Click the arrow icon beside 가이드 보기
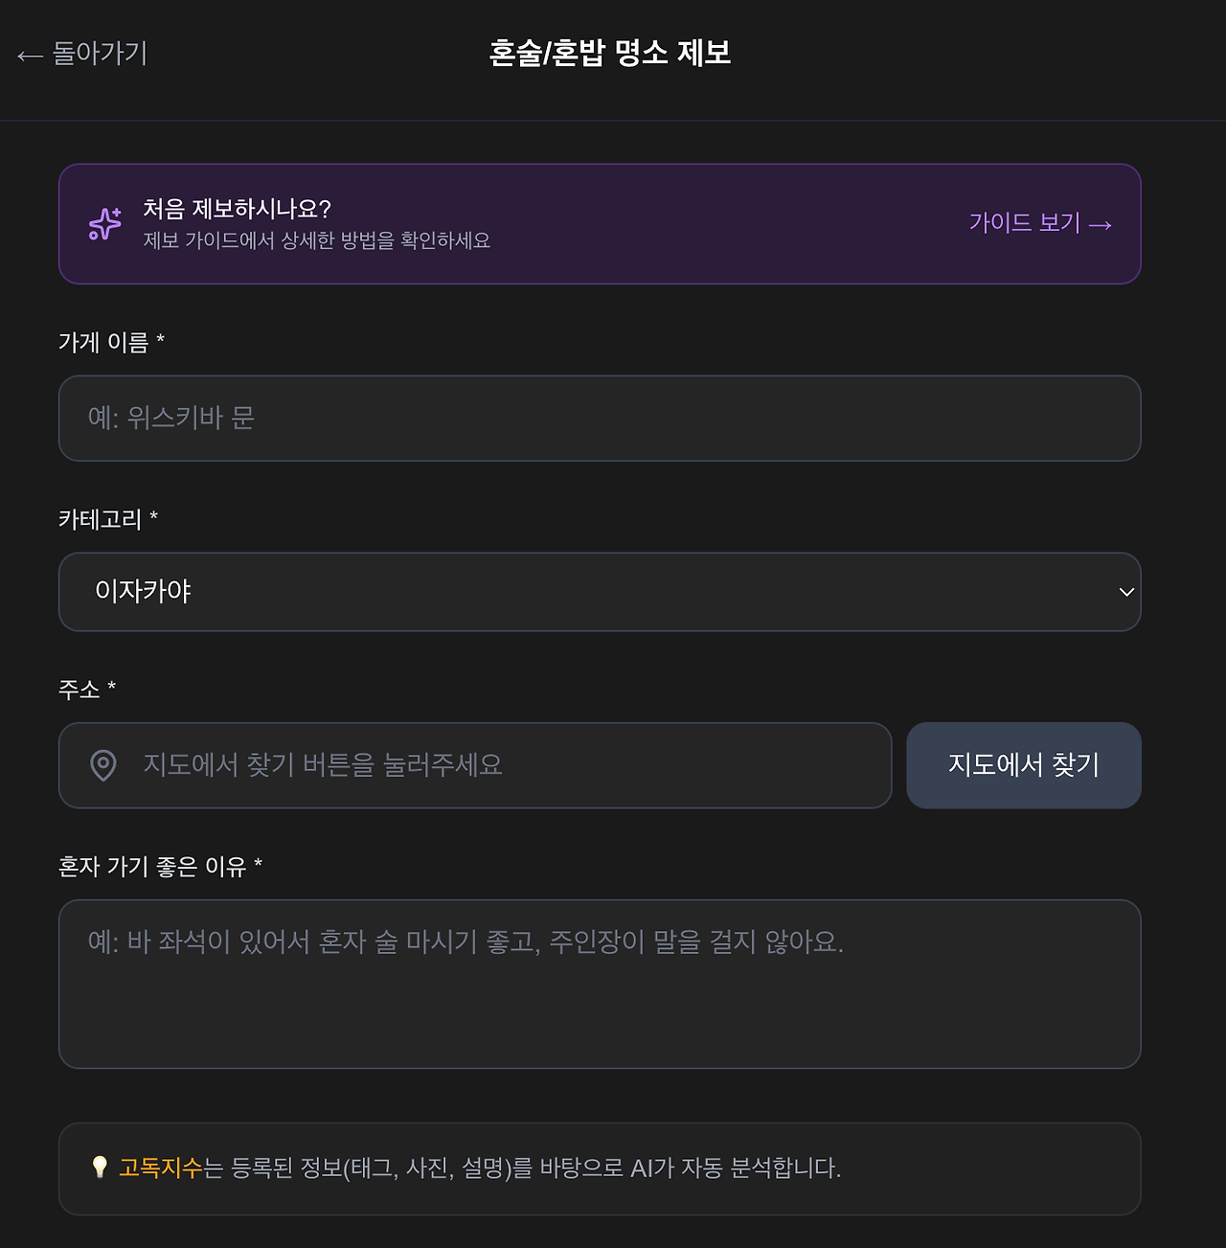1226x1248 pixels. (x=1100, y=223)
